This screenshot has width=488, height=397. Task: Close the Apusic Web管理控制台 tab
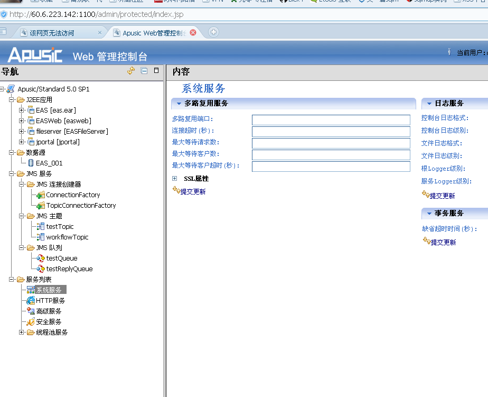(x=193, y=32)
